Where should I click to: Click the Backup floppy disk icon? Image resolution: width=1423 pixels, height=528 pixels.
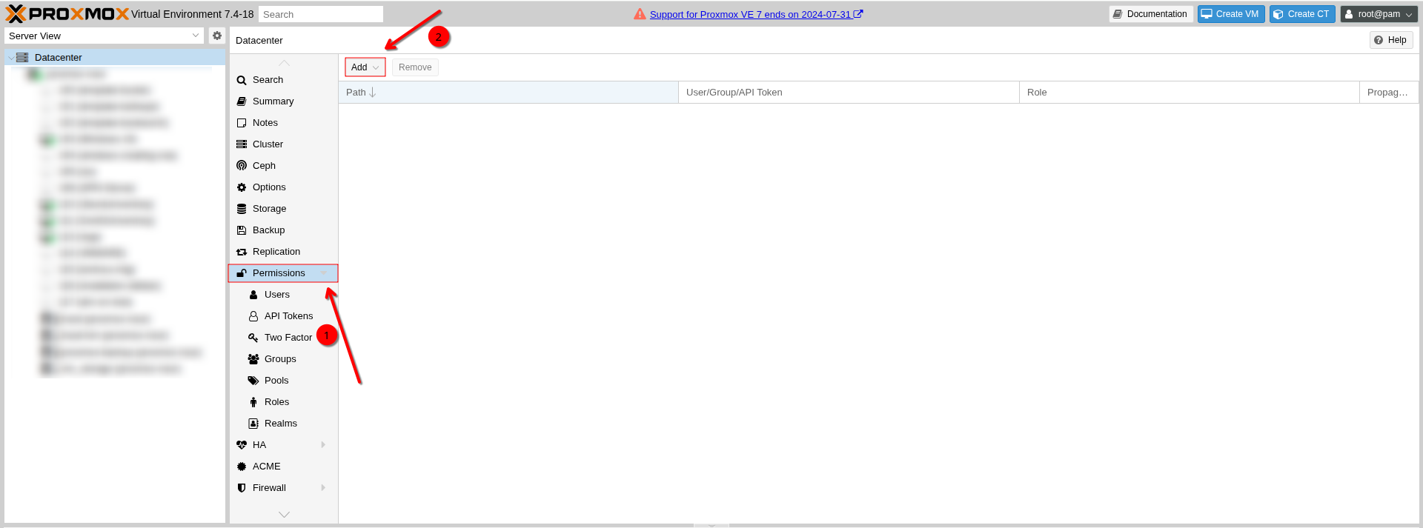coord(242,230)
